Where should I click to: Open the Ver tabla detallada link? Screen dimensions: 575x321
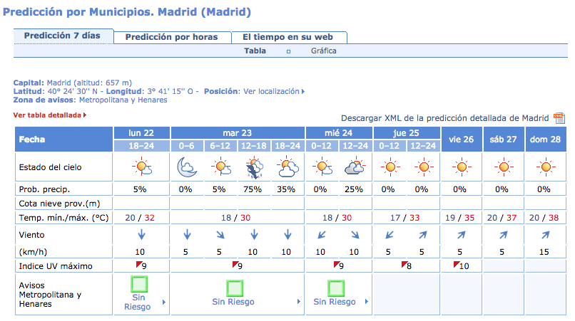pyautogui.click(x=50, y=115)
